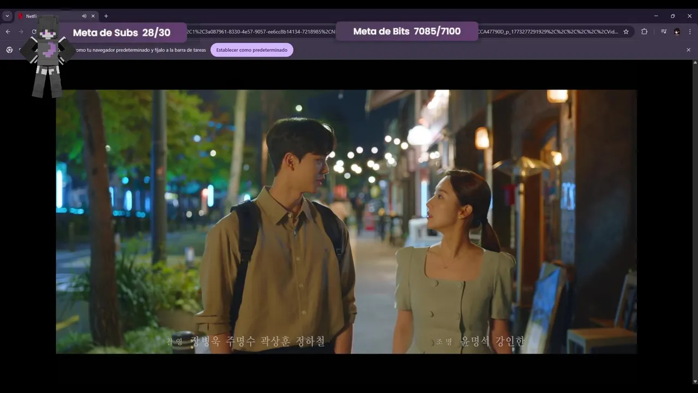Go forward with the browser forward arrow
The height and width of the screenshot is (393, 698).
tap(21, 32)
